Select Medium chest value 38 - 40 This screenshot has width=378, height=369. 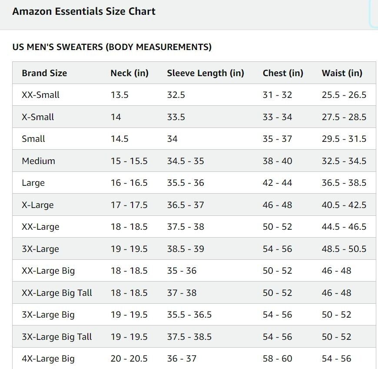[x=278, y=161]
